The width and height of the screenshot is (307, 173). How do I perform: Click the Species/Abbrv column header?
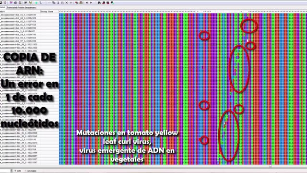click(20, 12)
